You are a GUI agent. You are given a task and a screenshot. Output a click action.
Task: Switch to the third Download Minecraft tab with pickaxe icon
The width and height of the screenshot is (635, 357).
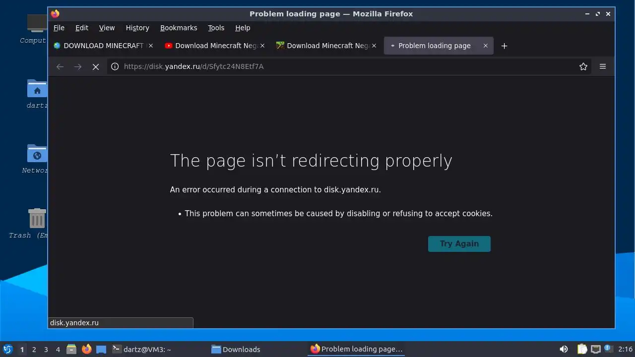(326, 46)
